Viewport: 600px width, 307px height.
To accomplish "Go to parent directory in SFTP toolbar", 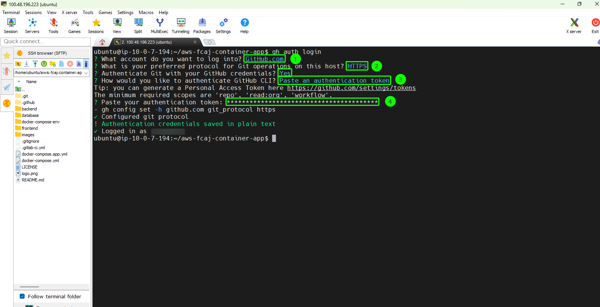I will tap(18, 64).
